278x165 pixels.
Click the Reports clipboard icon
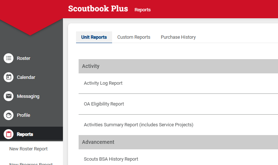(8, 134)
